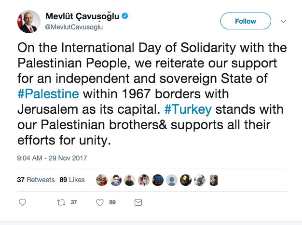Open Mevlüt Çavuşoğlu's profile picture
The width and height of the screenshot is (302, 225).
[28, 22]
